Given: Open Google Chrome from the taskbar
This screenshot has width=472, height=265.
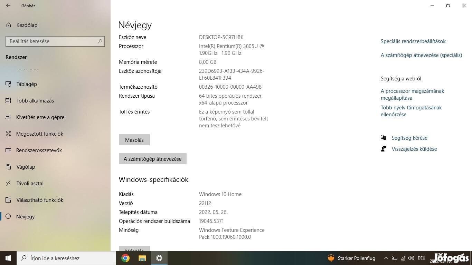Looking at the screenshot, I should point(125,258).
